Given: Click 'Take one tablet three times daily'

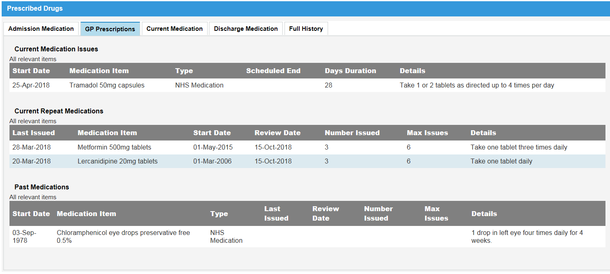Looking at the screenshot, I should tap(519, 147).
